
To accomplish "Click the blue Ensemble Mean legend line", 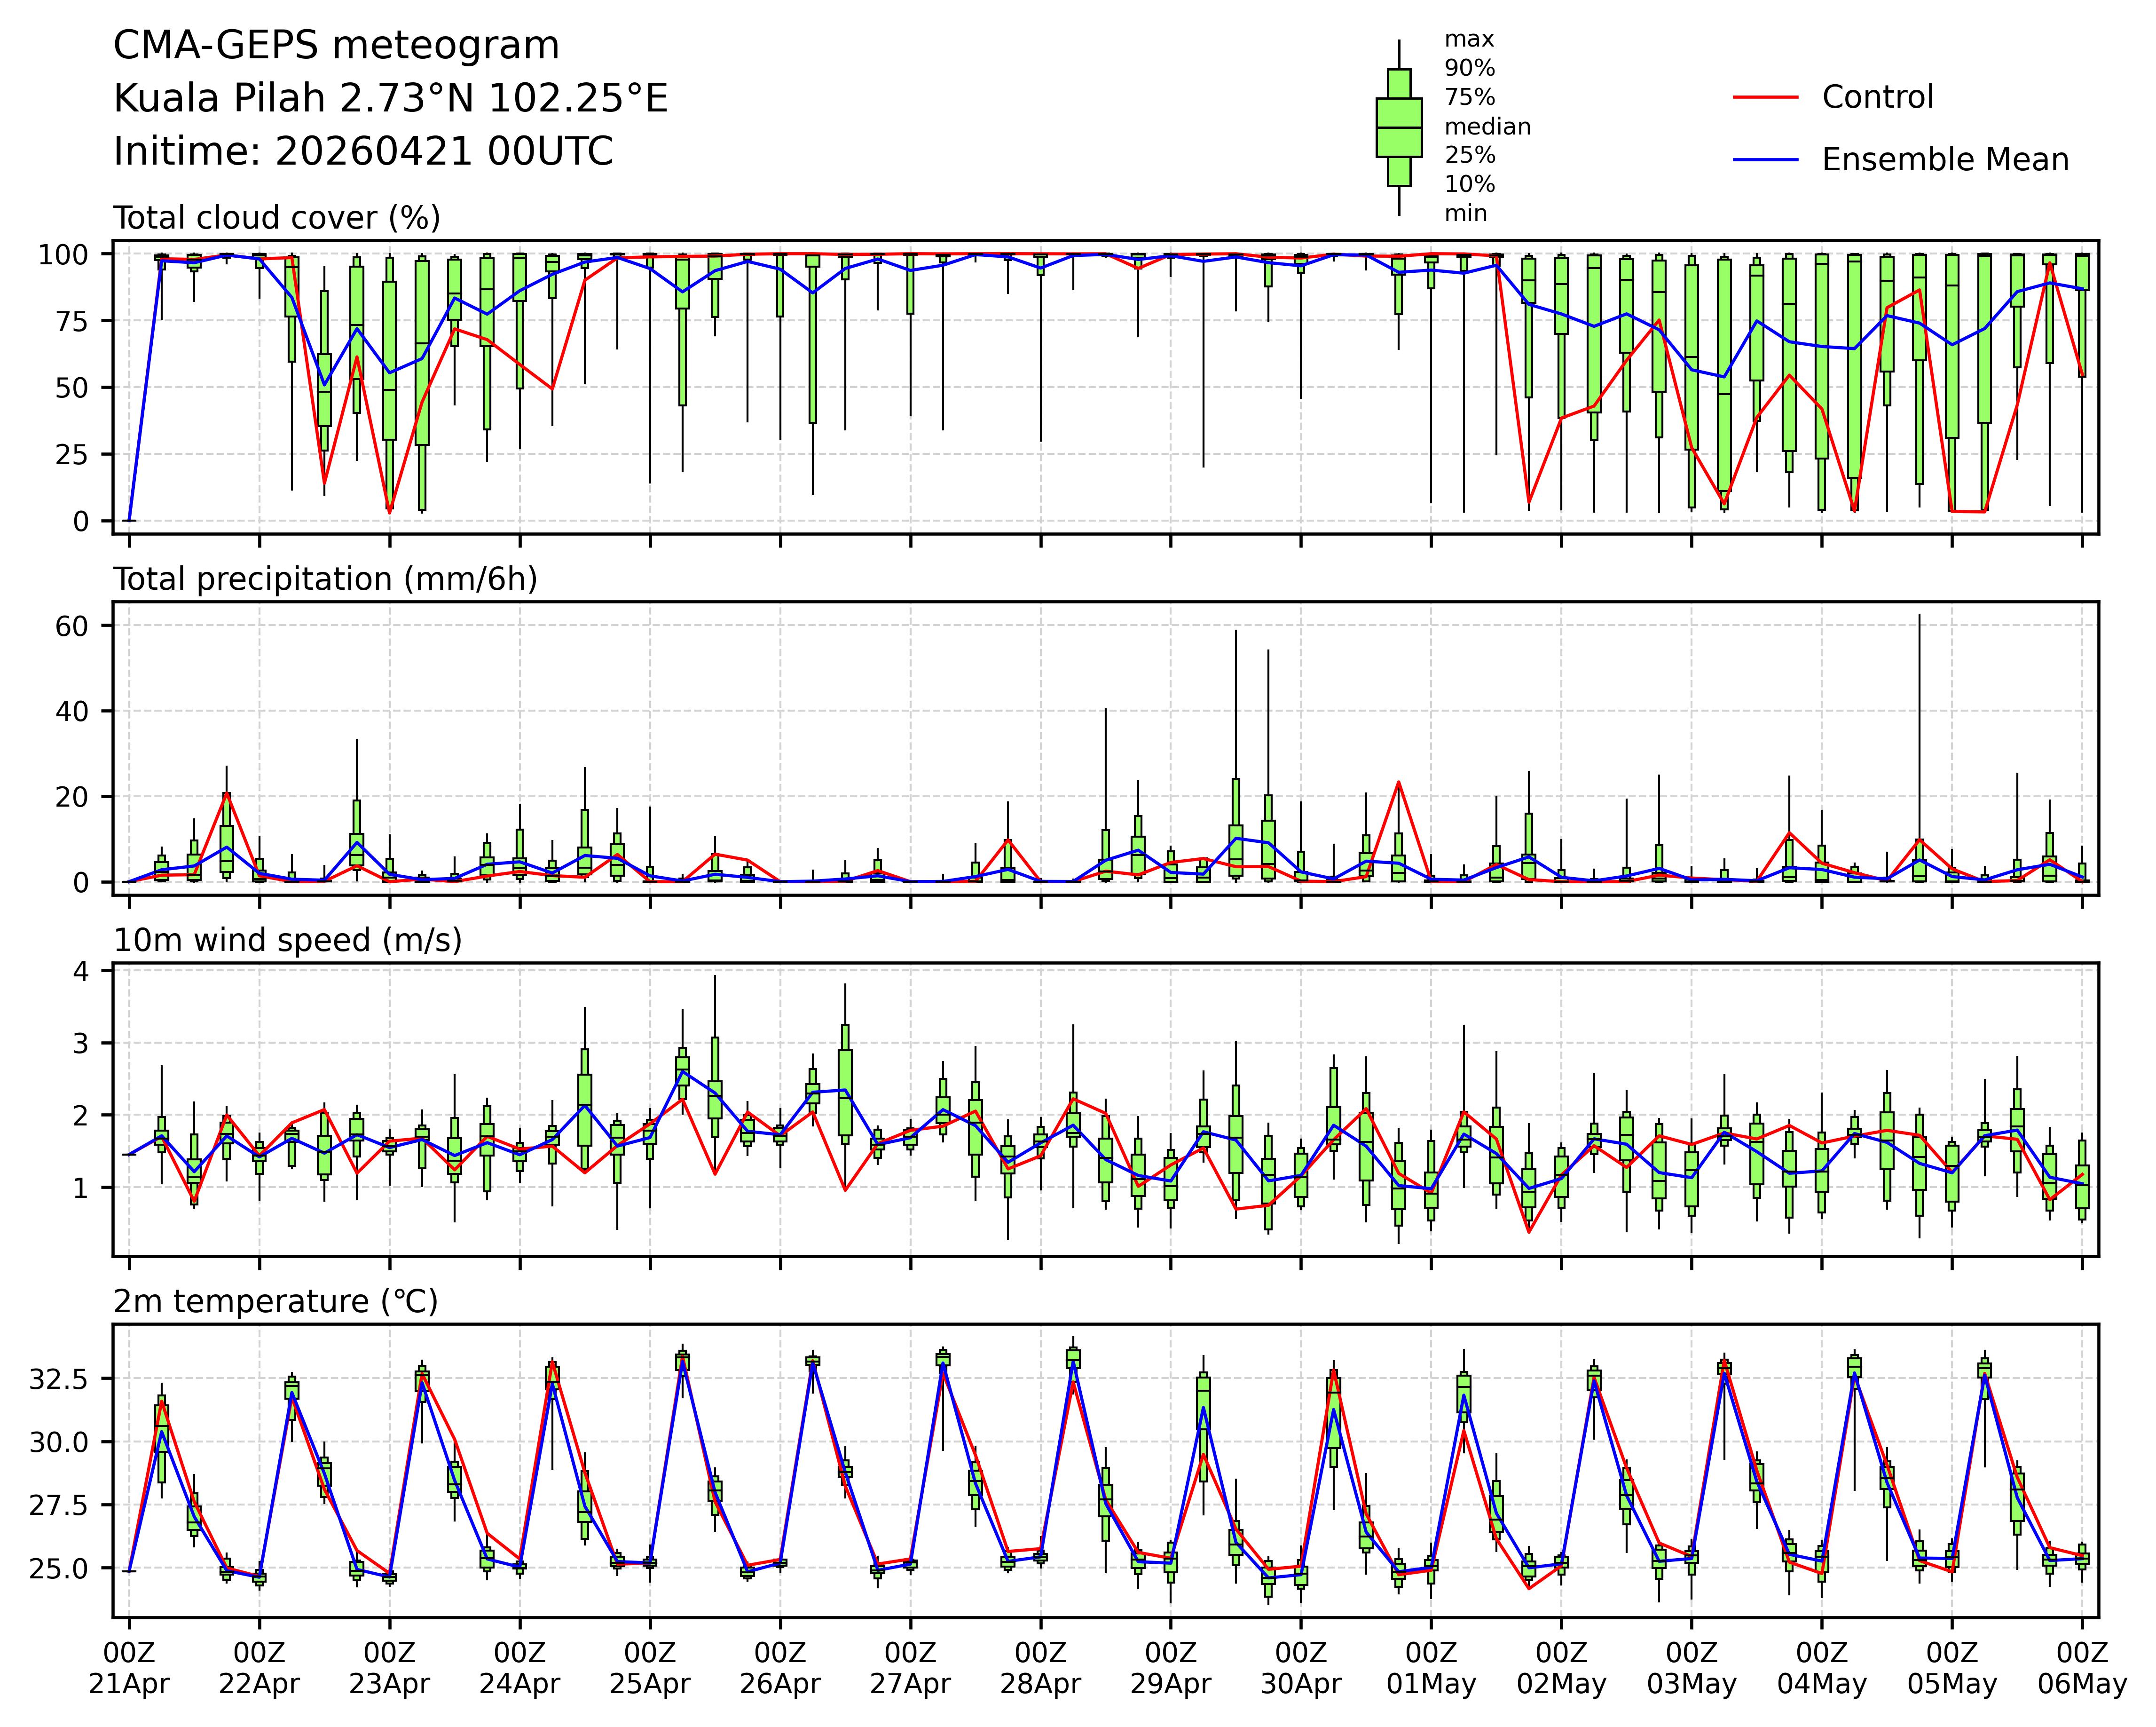I will 1765,160.
